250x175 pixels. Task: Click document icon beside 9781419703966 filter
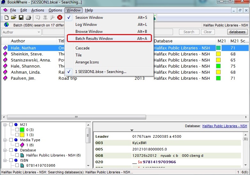(x=22, y=165)
